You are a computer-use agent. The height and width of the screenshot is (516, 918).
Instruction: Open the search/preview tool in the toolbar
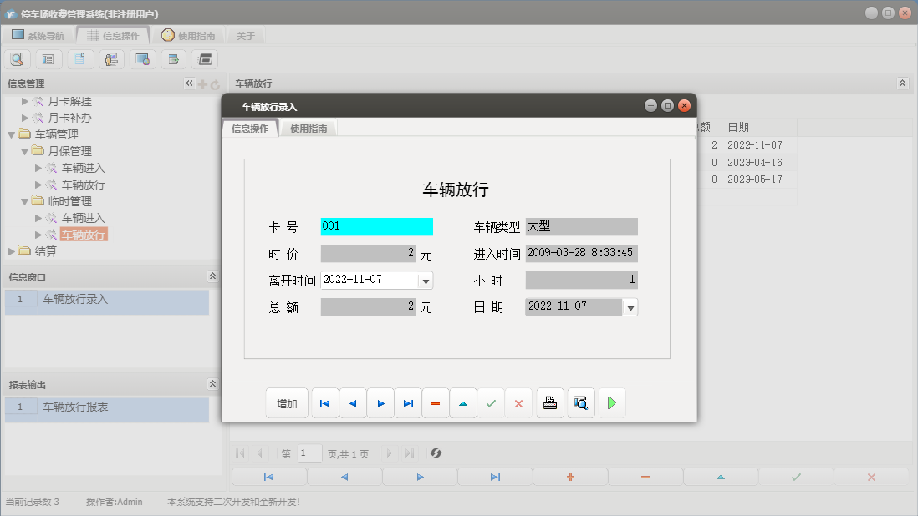point(17,59)
